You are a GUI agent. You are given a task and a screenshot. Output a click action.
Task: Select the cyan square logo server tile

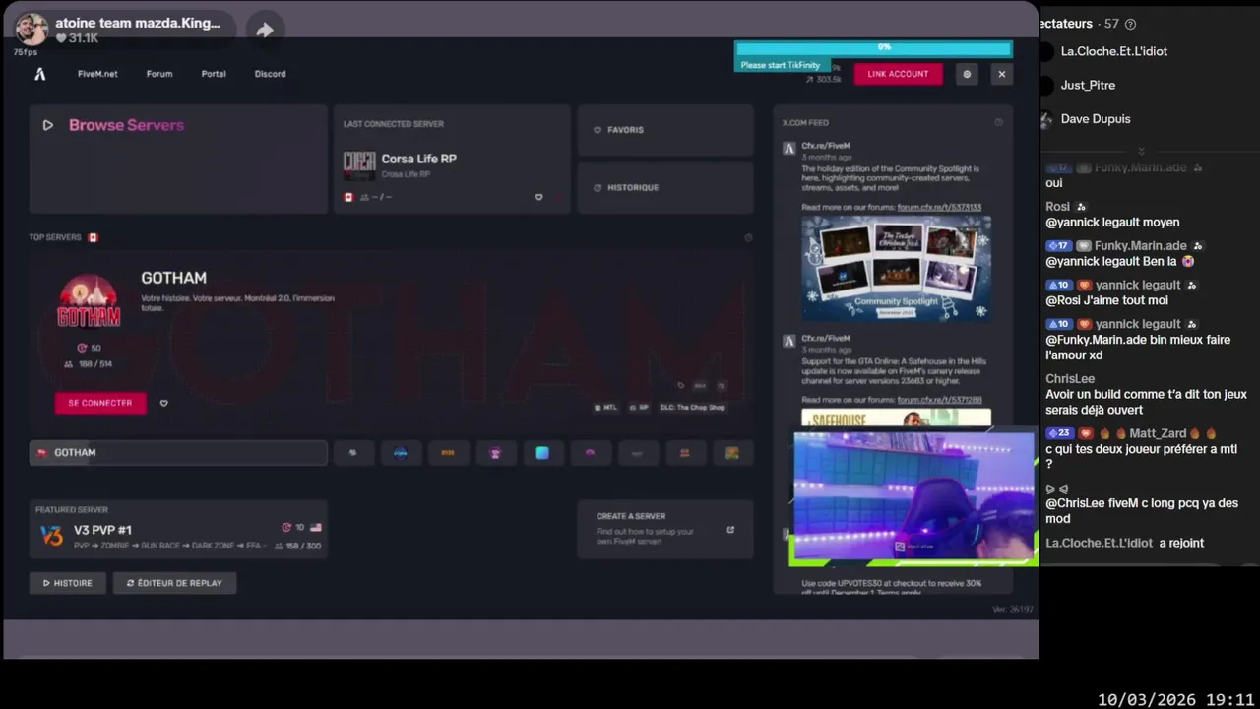(x=542, y=453)
